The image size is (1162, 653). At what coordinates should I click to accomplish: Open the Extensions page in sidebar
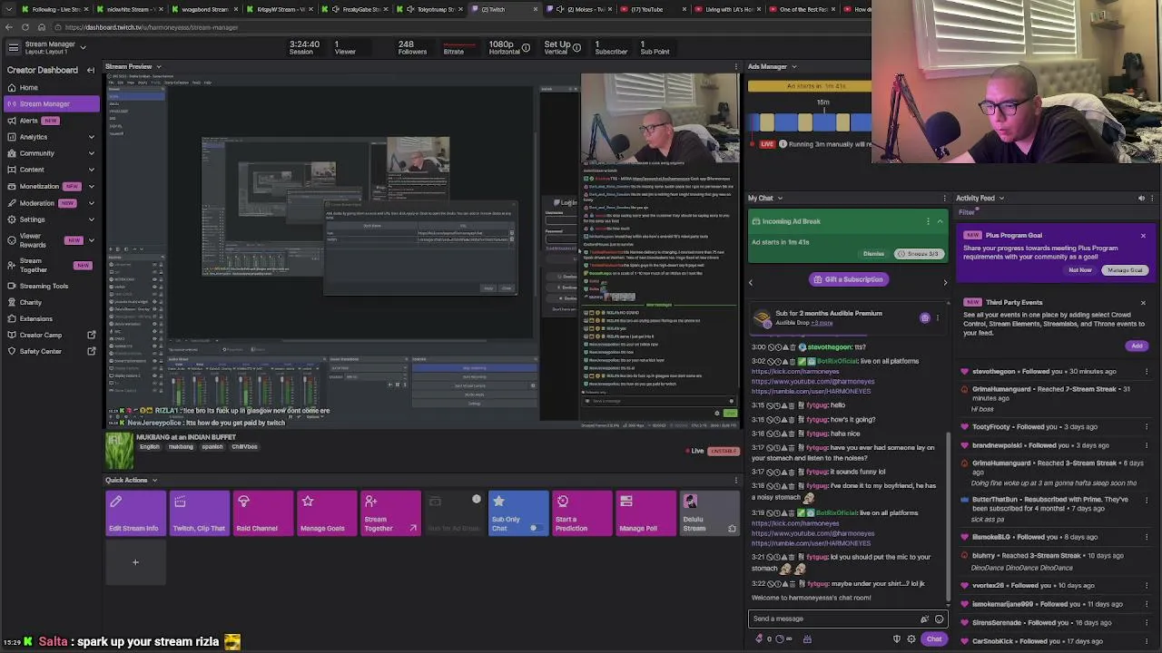pyautogui.click(x=35, y=318)
